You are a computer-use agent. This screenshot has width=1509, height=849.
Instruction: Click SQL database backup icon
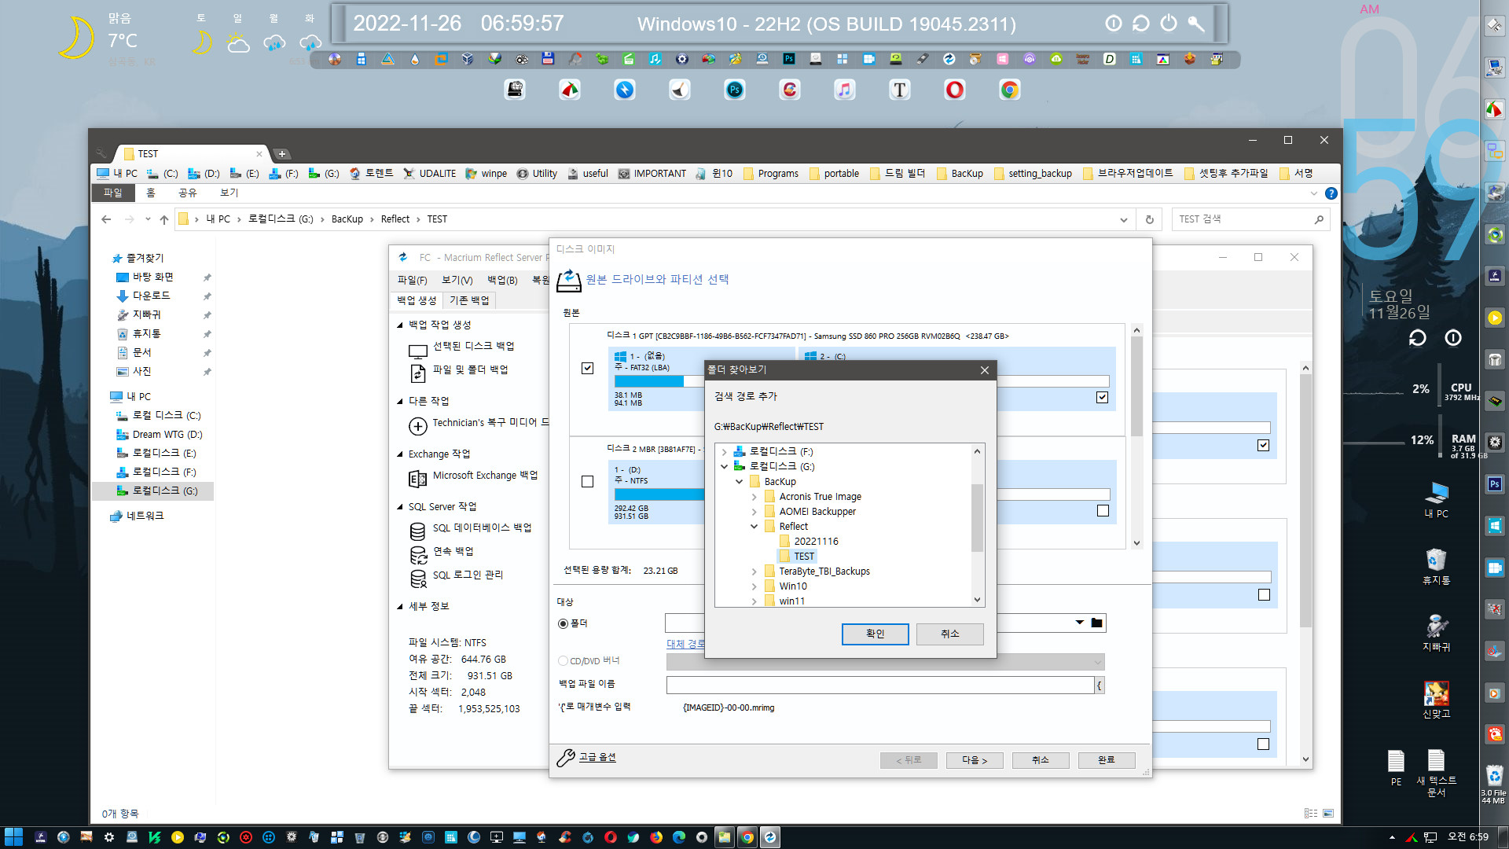point(418,531)
